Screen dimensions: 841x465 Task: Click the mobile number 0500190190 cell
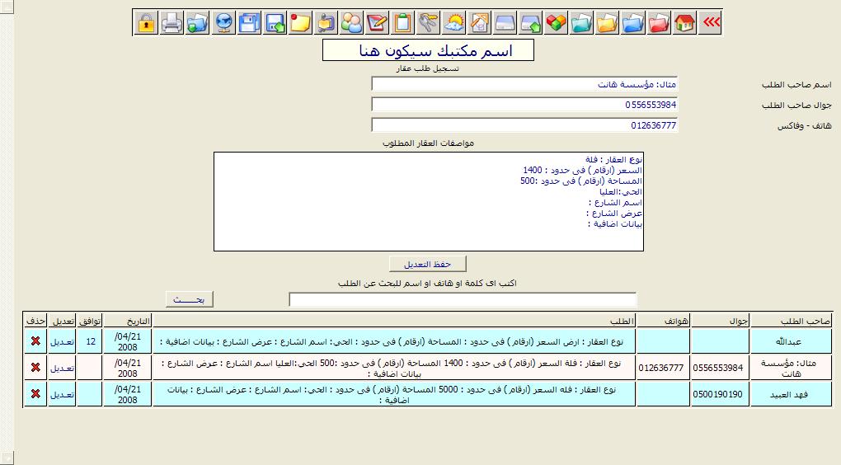pos(720,394)
